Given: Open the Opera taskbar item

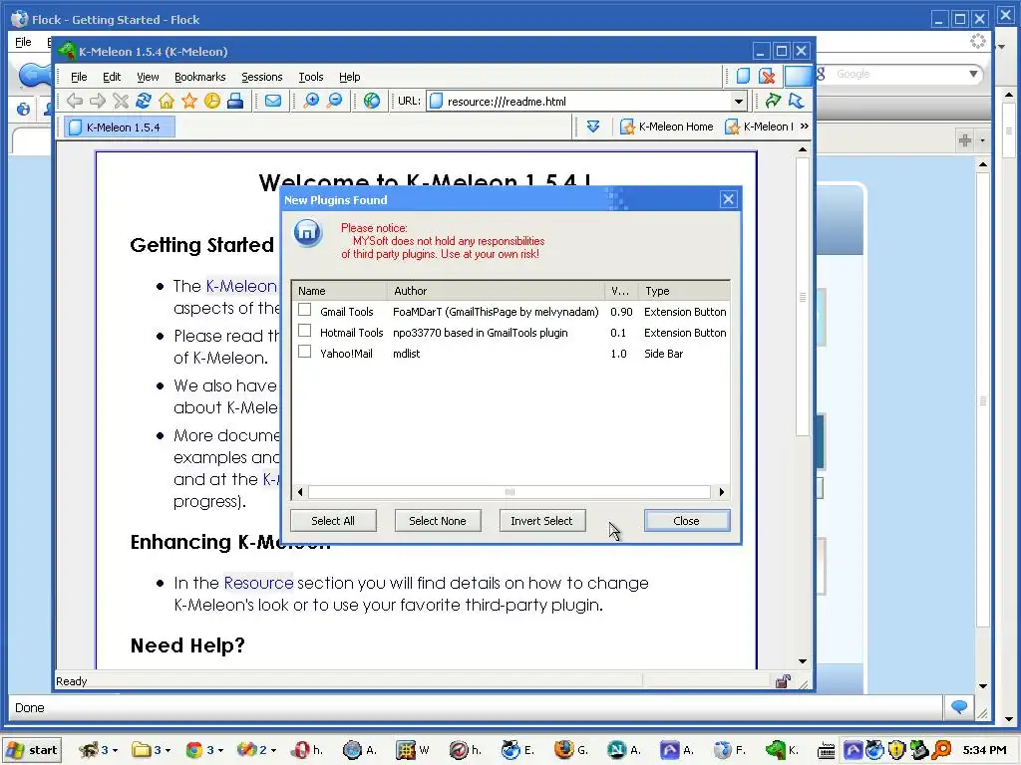Looking at the screenshot, I should 307,750.
